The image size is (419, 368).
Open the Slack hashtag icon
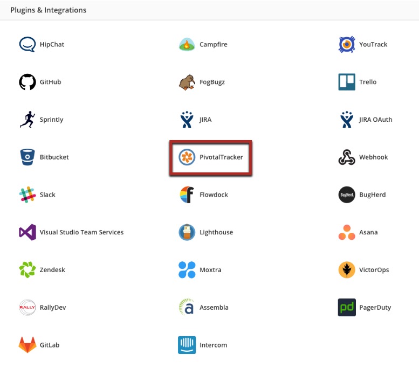(28, 195)
